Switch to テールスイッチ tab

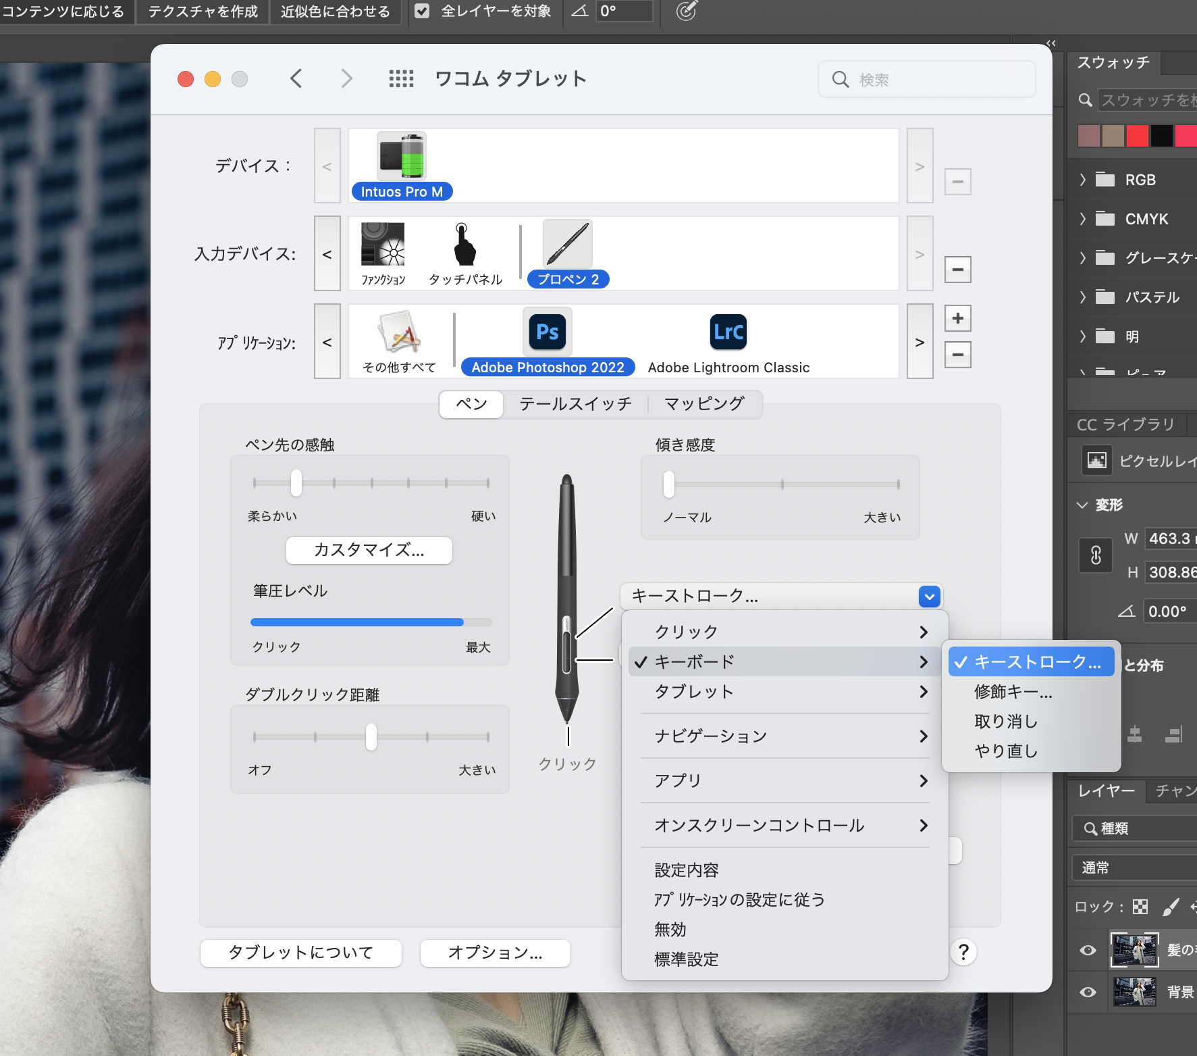pos(575,404)
